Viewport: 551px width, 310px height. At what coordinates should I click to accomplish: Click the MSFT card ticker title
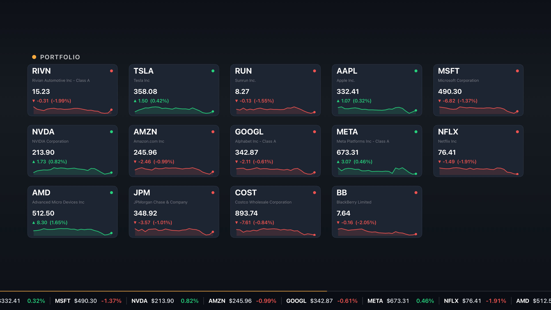(x=449, y=71)
